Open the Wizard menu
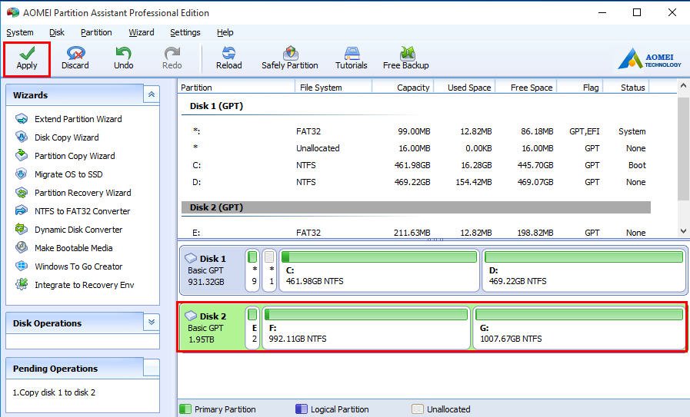Screen dimensions: 690x417 tap(142, 32)
